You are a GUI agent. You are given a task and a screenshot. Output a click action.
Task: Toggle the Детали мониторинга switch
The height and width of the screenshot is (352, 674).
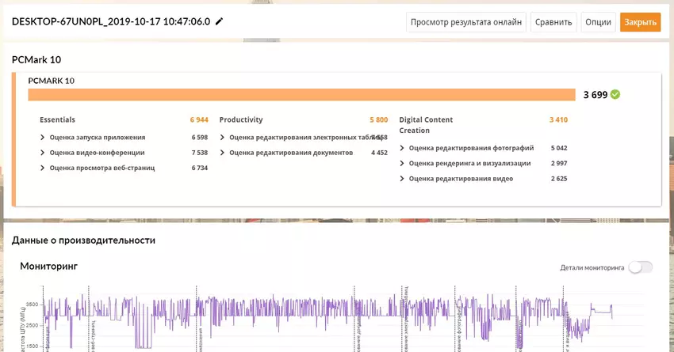(640, 267)
